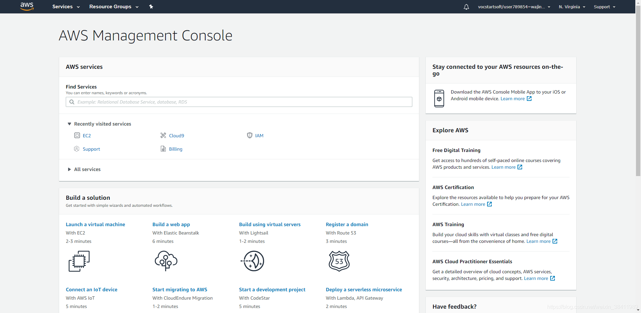The width and height of the screenshot is (641, 313).
Task: Click the 'With AWS IoT' text
Action: tap(80, 298)
